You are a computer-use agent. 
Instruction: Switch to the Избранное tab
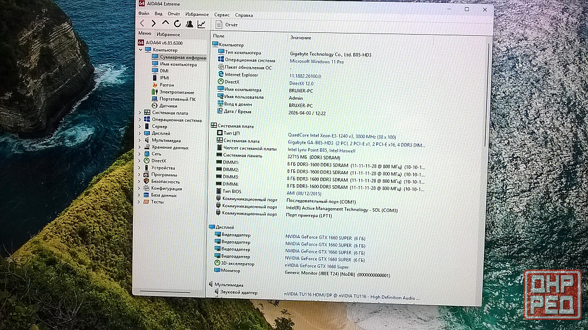(x=168, y=34)
